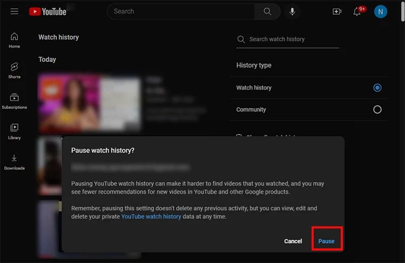Click the search watch history magnifier
The height and width of the screenshot is (263, 405).
(241, 39)
